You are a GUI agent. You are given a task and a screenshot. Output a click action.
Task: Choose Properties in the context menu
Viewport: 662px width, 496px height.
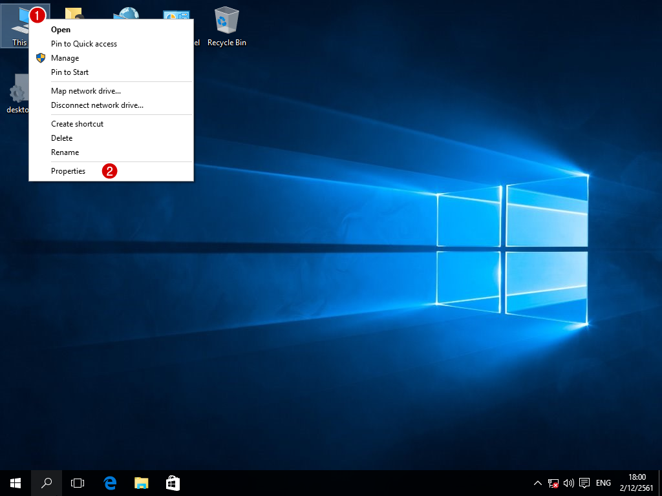[69, 171]
